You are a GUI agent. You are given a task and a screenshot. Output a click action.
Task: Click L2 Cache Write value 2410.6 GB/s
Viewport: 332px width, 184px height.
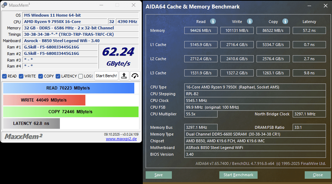237,59
